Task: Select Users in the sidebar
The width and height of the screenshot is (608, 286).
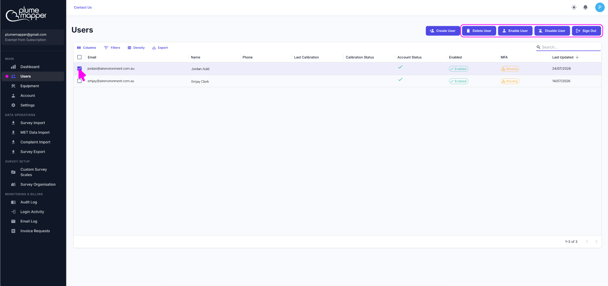Action: 33,76
